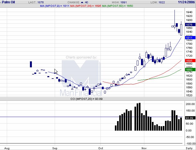Viewport: 196px width, 150px height.
Task: Click the 'Aug' time axis label
Action: (7, 148)
